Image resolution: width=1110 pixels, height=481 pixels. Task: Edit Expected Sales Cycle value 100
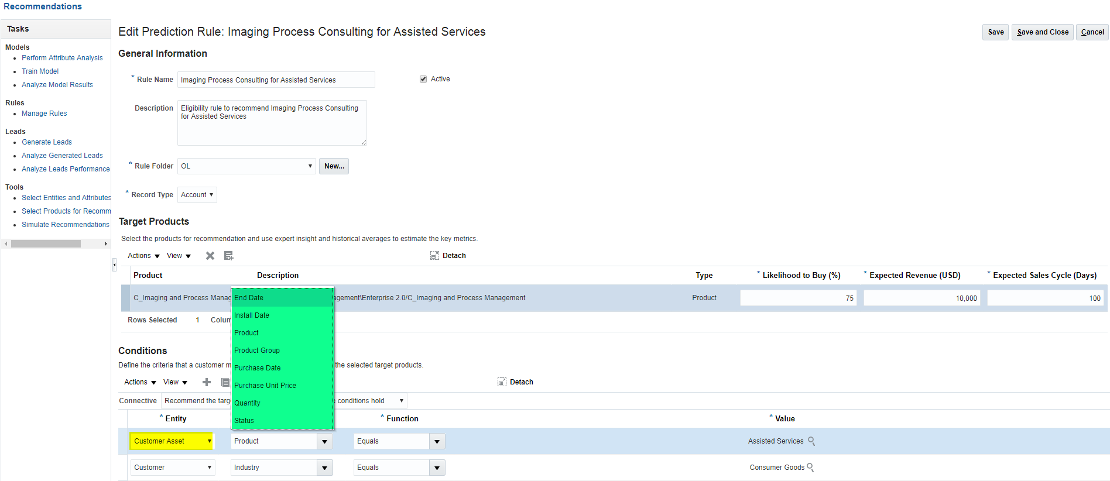[1046, 298]
